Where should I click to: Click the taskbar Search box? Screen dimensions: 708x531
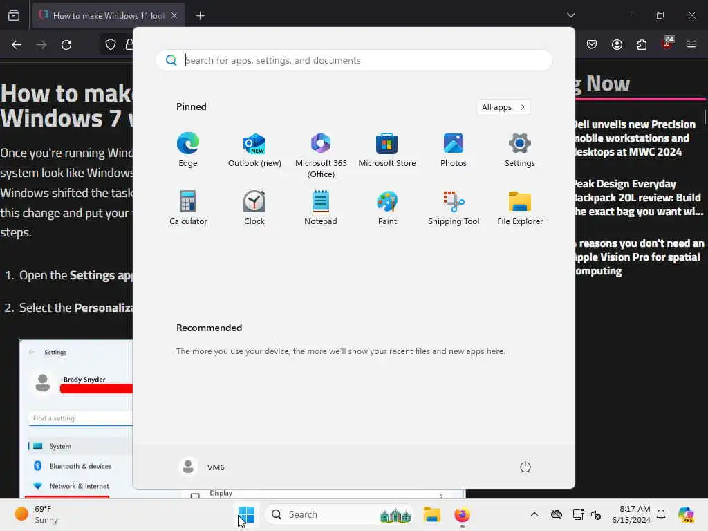[339, 514]
